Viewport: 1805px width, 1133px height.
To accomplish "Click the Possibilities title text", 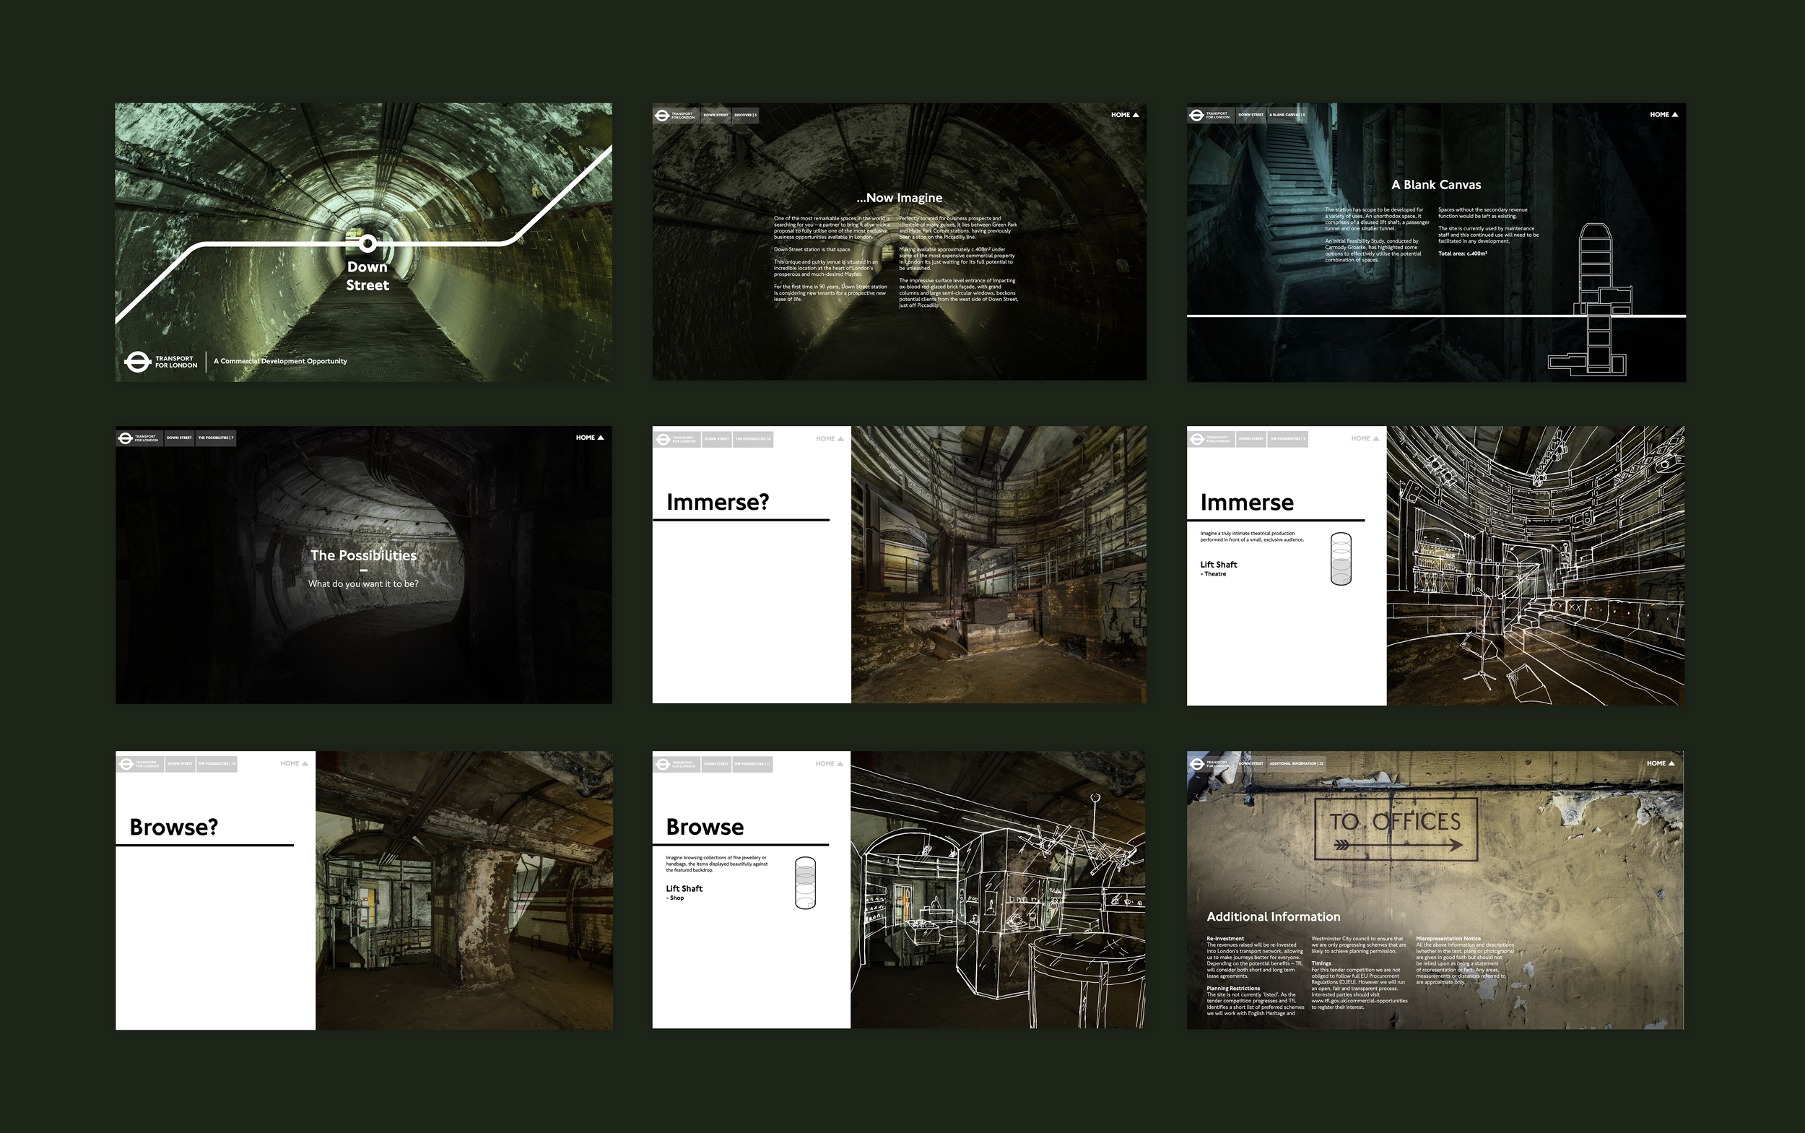I will (x=363, y=555).
